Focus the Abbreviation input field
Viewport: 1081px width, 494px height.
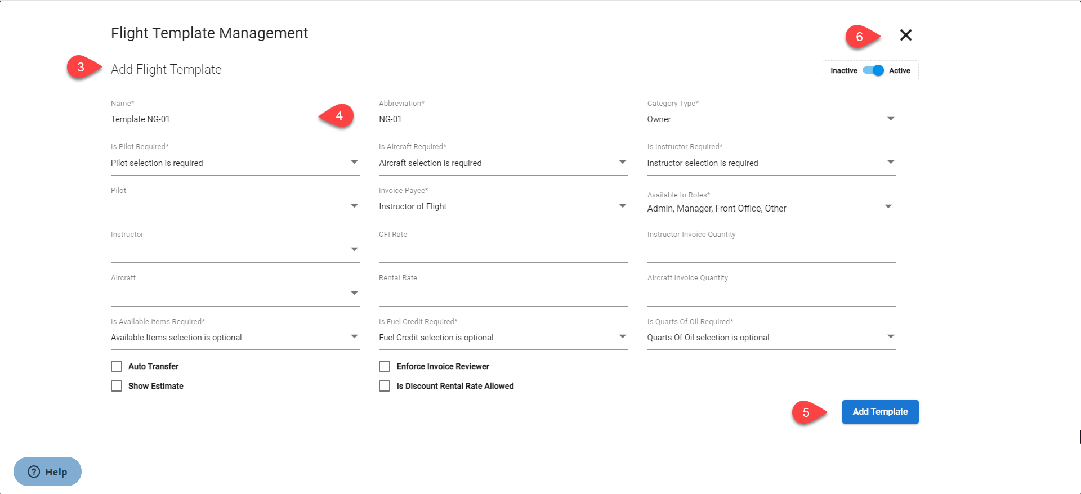(x=503, y=119)
